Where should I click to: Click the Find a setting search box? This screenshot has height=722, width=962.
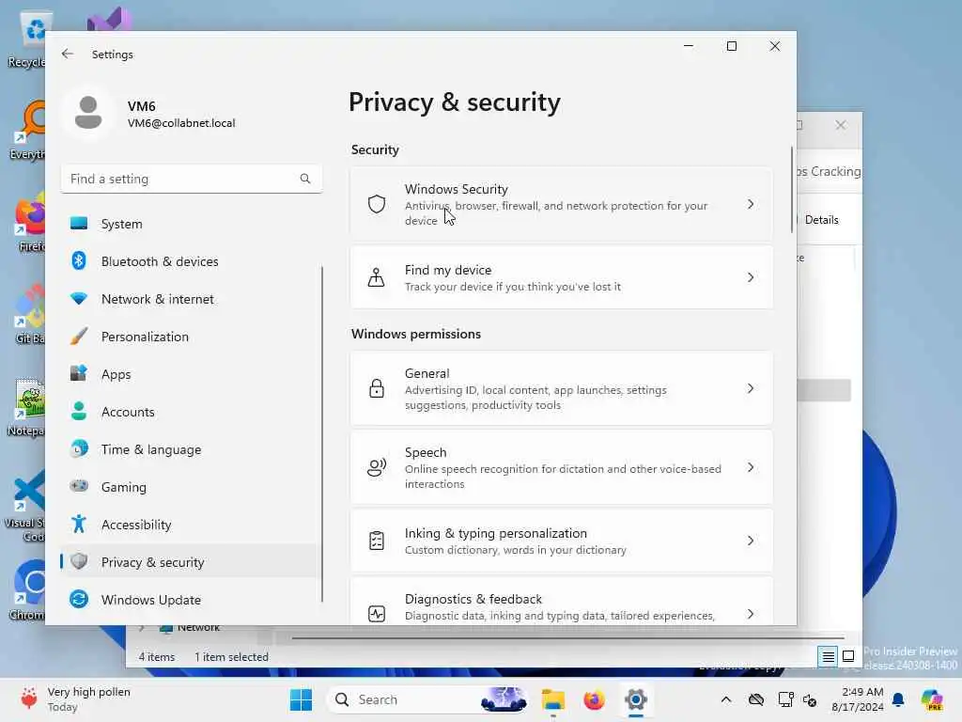tap(192, 179)
